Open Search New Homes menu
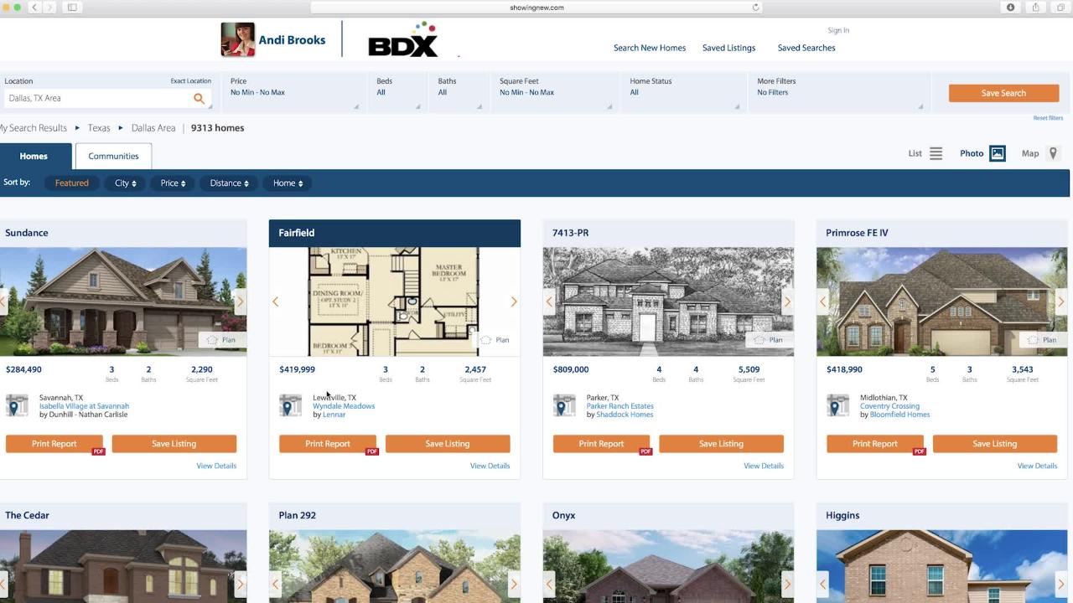The height and width of the screenshot is (603, 1073). (650, 48)
